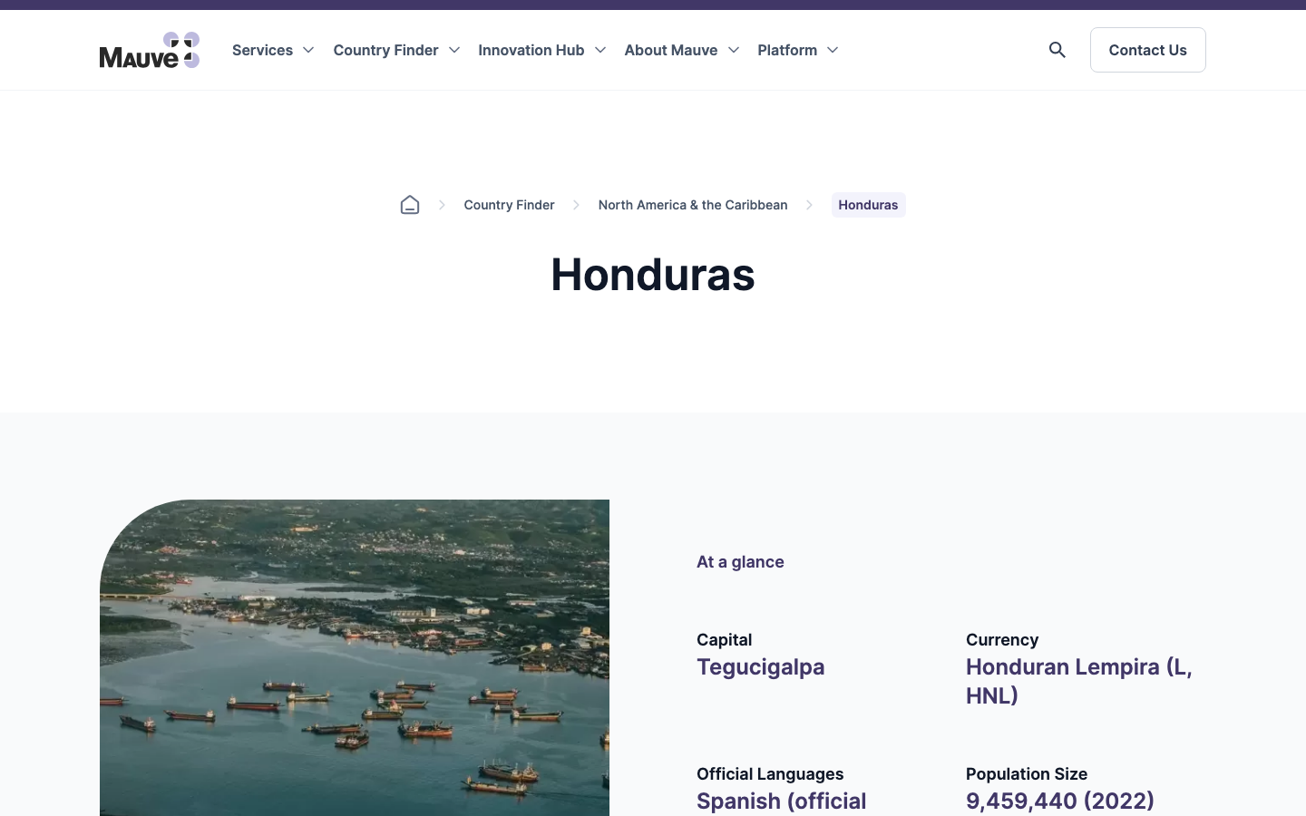Click the Currency label

1002,640
